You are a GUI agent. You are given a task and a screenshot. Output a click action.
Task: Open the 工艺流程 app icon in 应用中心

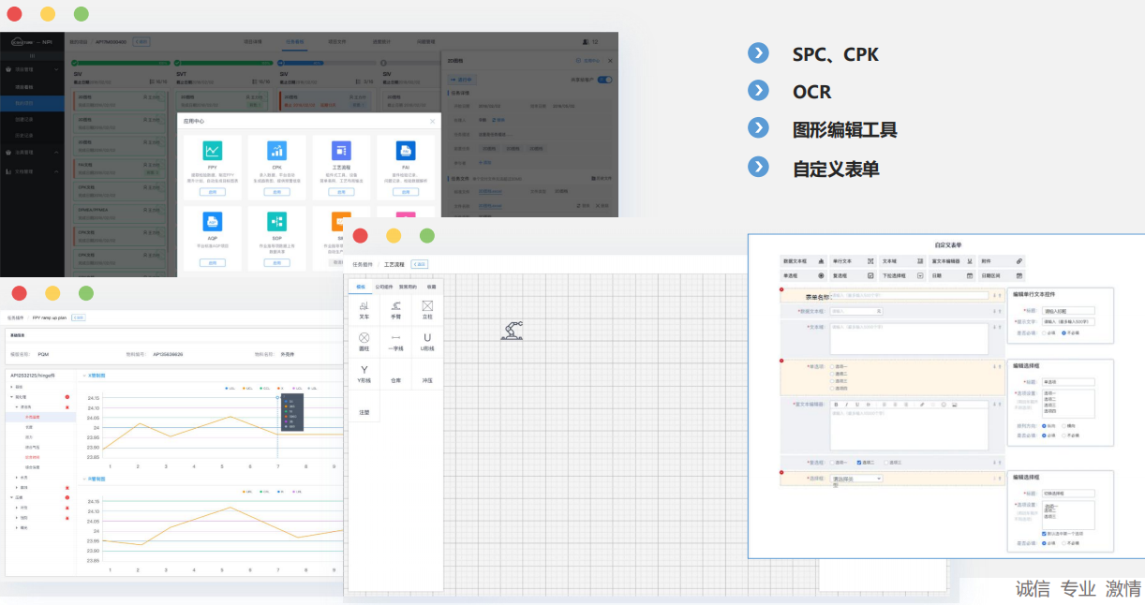click(x=341, y=151)
